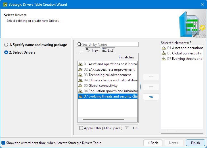The image size is (207, 148).
Task: Choose the Select Drivers radio step
Action: (x=6, y=52)
